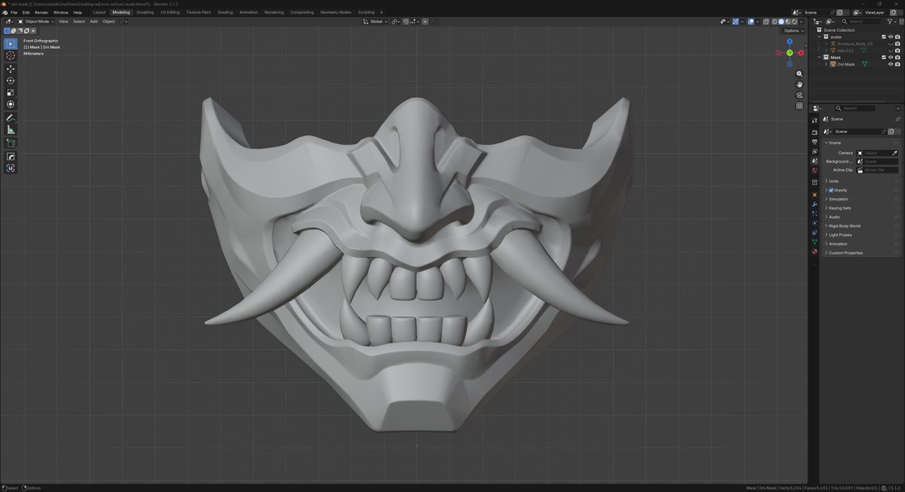Disable render for Oni Mask camera icon
This screenshot has width=905, height=492.
(x=897, y=64)
